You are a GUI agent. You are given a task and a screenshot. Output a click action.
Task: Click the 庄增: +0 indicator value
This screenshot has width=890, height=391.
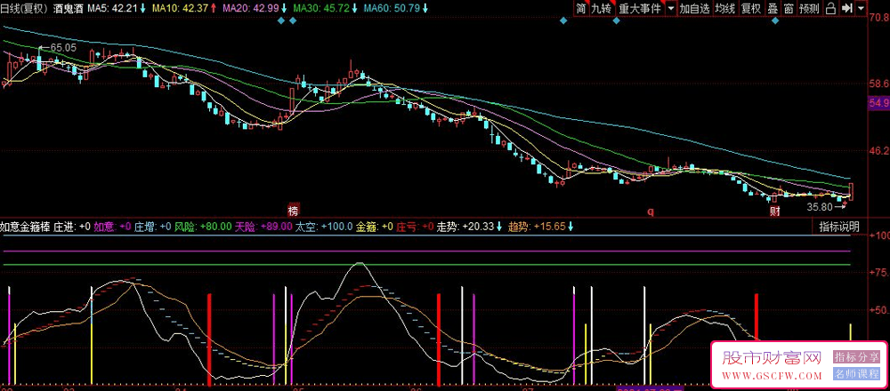click(153, 227)
